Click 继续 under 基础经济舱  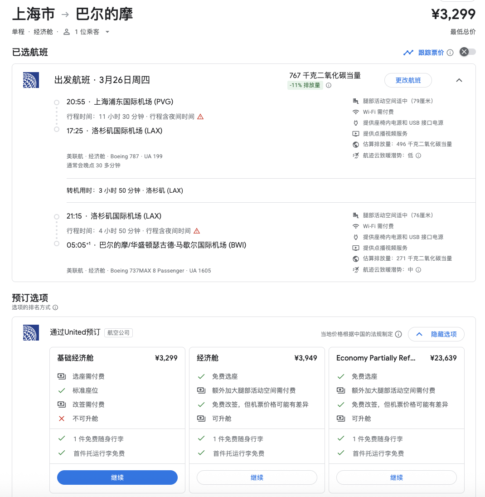click(x=117, y=478)
